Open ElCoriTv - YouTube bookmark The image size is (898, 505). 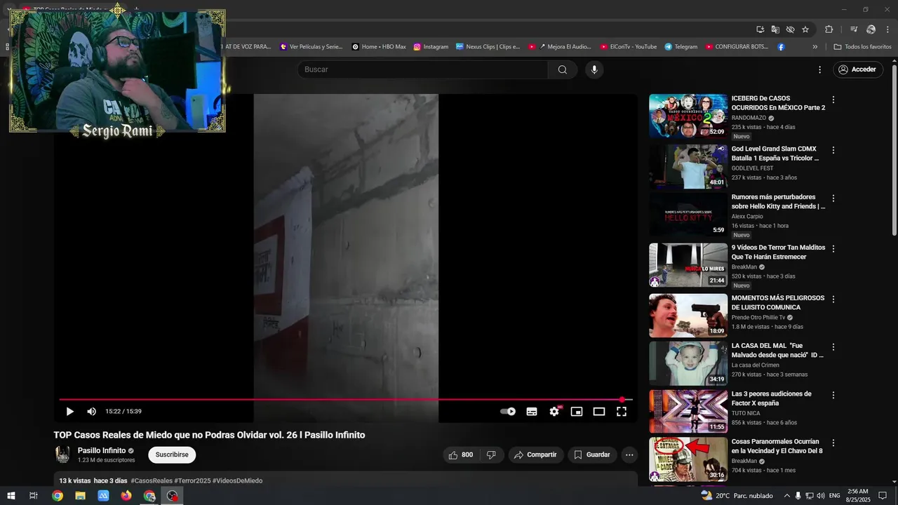tap(629, 47)
